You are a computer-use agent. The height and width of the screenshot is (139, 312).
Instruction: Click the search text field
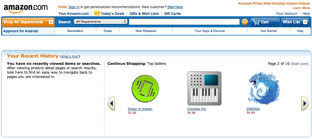184,22
